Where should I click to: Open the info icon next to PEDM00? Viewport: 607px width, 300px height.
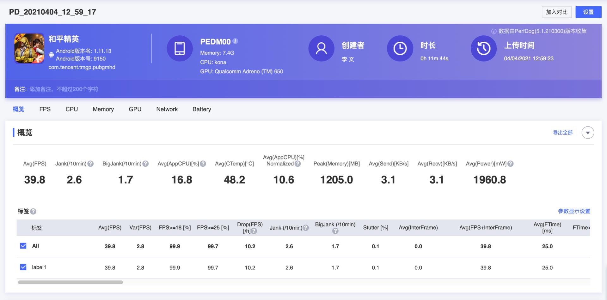235,41
